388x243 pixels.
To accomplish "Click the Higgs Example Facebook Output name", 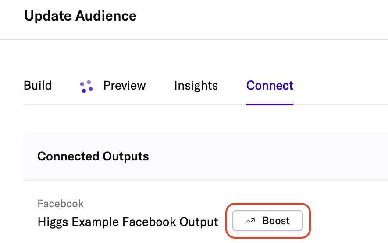I will [x=128, y=222].
